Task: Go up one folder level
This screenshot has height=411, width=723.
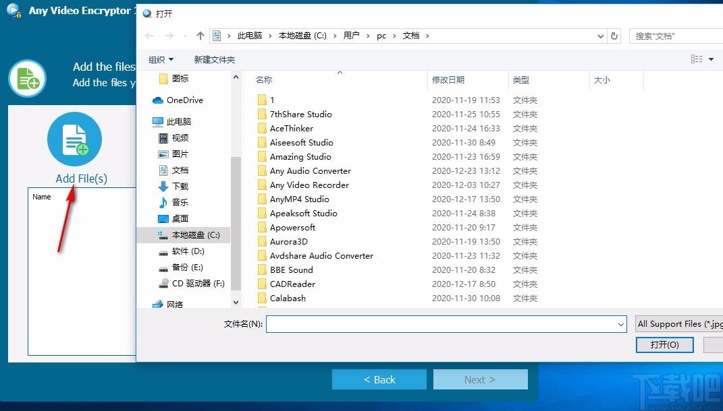Action: tap(200, 36)
